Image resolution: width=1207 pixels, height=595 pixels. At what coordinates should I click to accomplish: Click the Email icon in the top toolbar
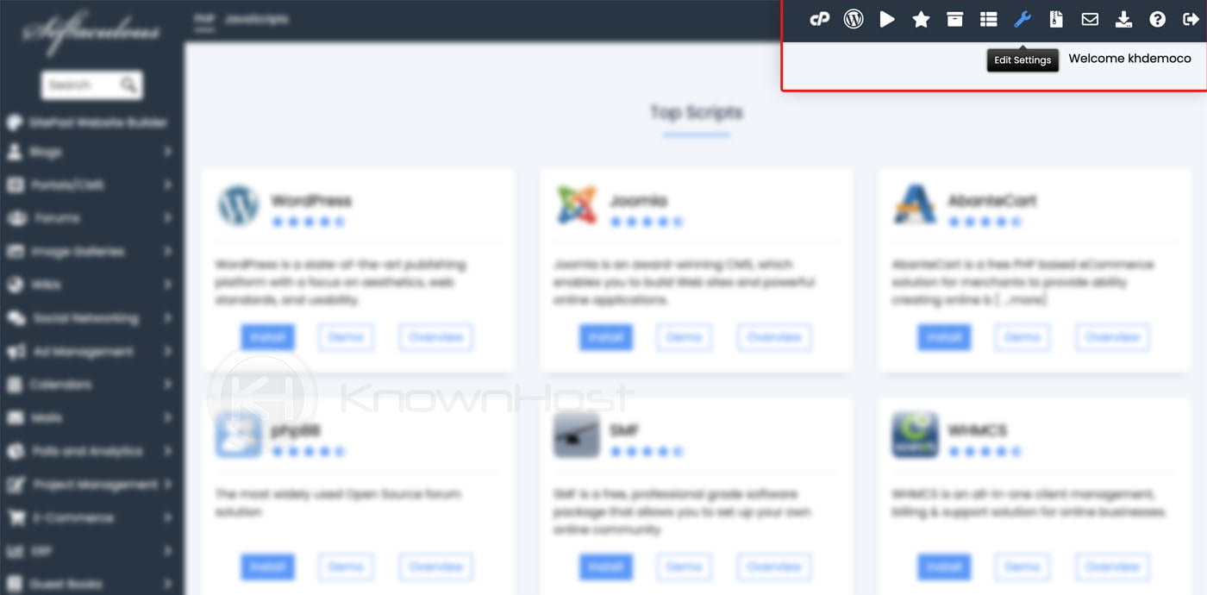point(1090,18)
